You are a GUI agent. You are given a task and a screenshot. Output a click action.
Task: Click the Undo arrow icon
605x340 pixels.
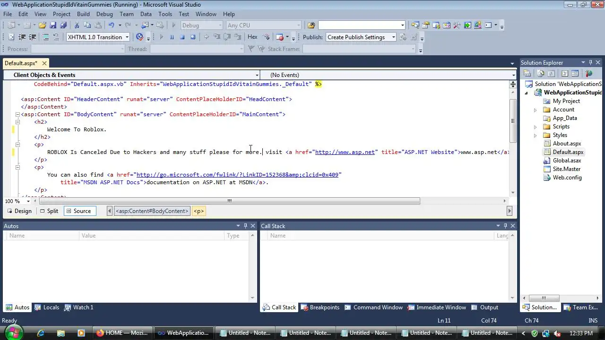111,25
